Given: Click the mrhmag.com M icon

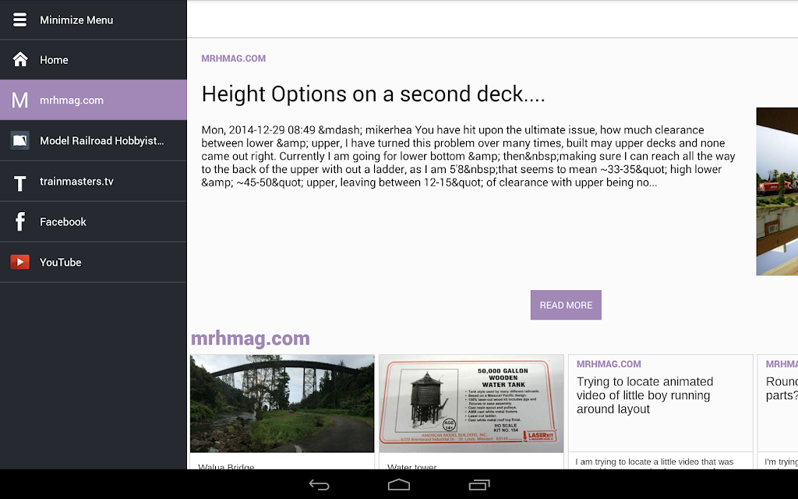Looking at the screenshot, I should [19, 101].
